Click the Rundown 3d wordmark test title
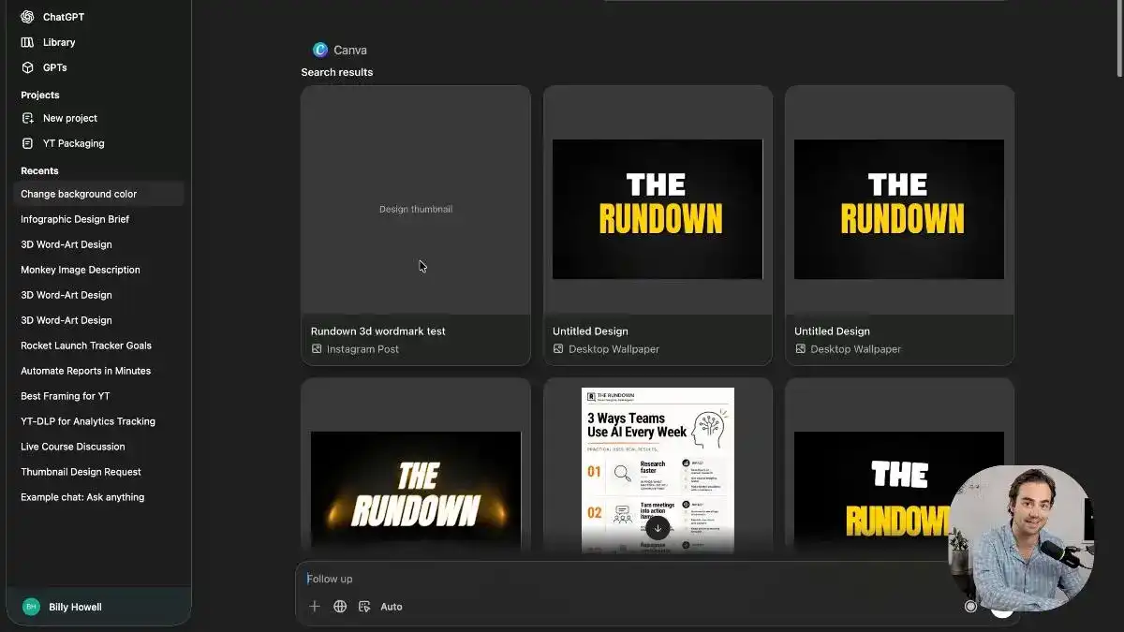The image size is (1124, 632). point(378,331)
